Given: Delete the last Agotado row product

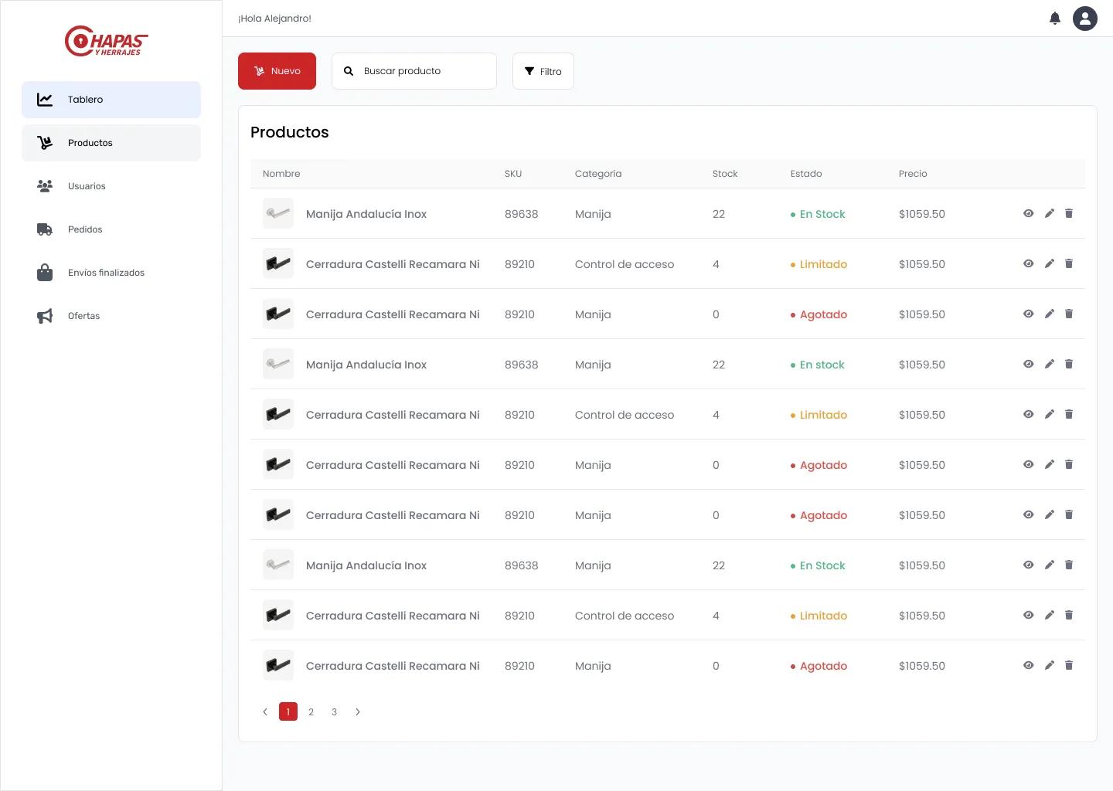Looking at the screenshot, I should 1069,665.
